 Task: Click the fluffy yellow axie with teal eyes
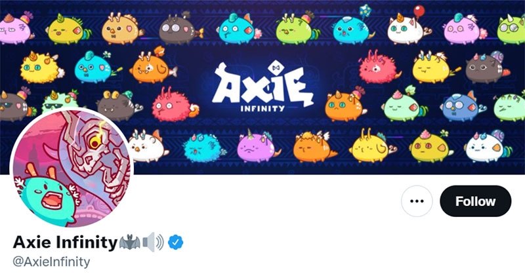[x=41, y=68]
